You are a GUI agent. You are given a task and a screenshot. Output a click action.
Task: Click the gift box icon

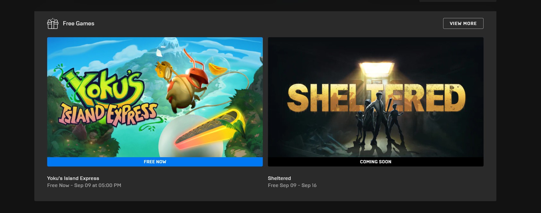point(53,23)
